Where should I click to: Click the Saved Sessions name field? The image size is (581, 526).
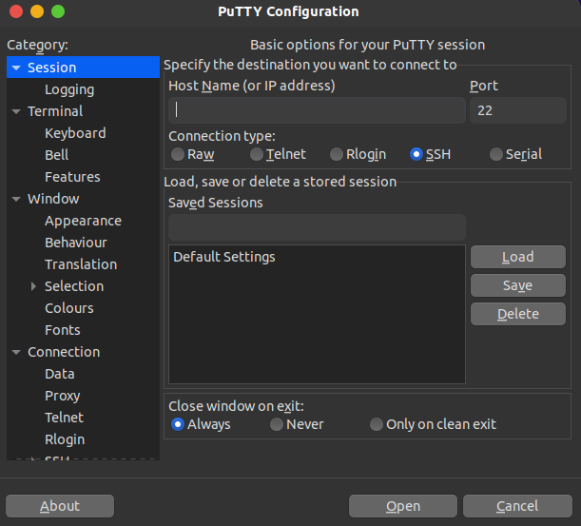click(317, 227)
